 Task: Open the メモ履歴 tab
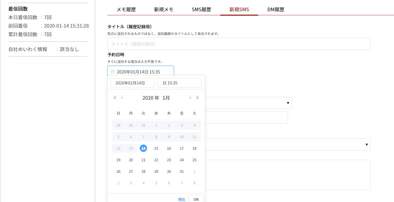[x=126, y=9]
